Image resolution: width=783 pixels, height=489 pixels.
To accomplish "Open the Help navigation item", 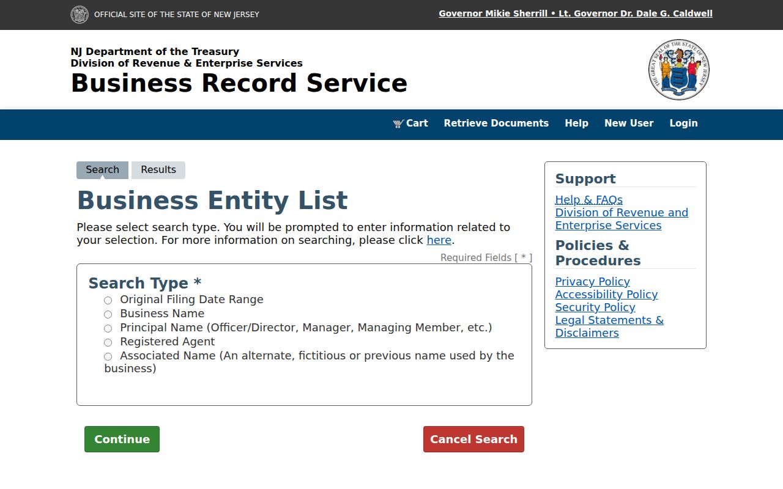I will pos(576,123).
